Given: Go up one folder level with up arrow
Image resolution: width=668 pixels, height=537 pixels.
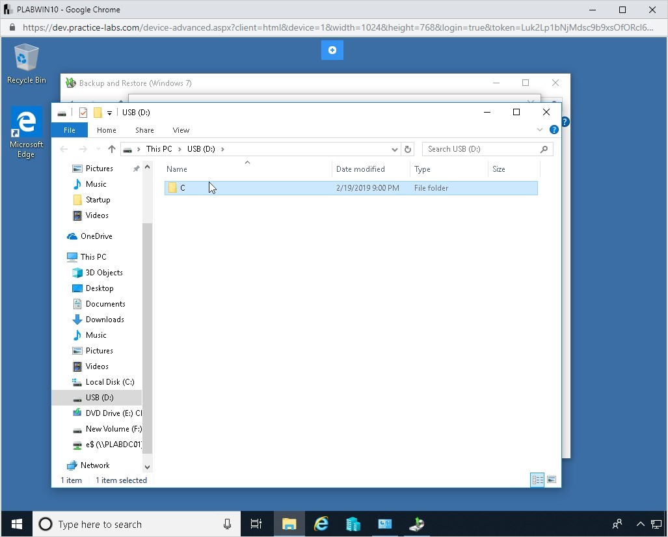Looking at the screenshot, I should click(112, 149).
